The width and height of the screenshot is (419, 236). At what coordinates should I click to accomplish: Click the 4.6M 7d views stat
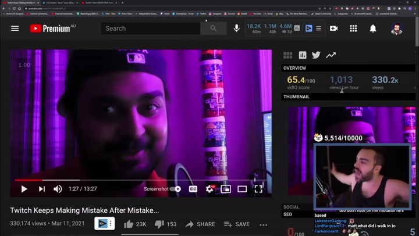pyautogui.click(x=285, y=28)
